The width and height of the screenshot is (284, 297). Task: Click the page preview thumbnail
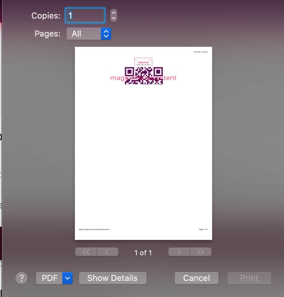point(143,143)
